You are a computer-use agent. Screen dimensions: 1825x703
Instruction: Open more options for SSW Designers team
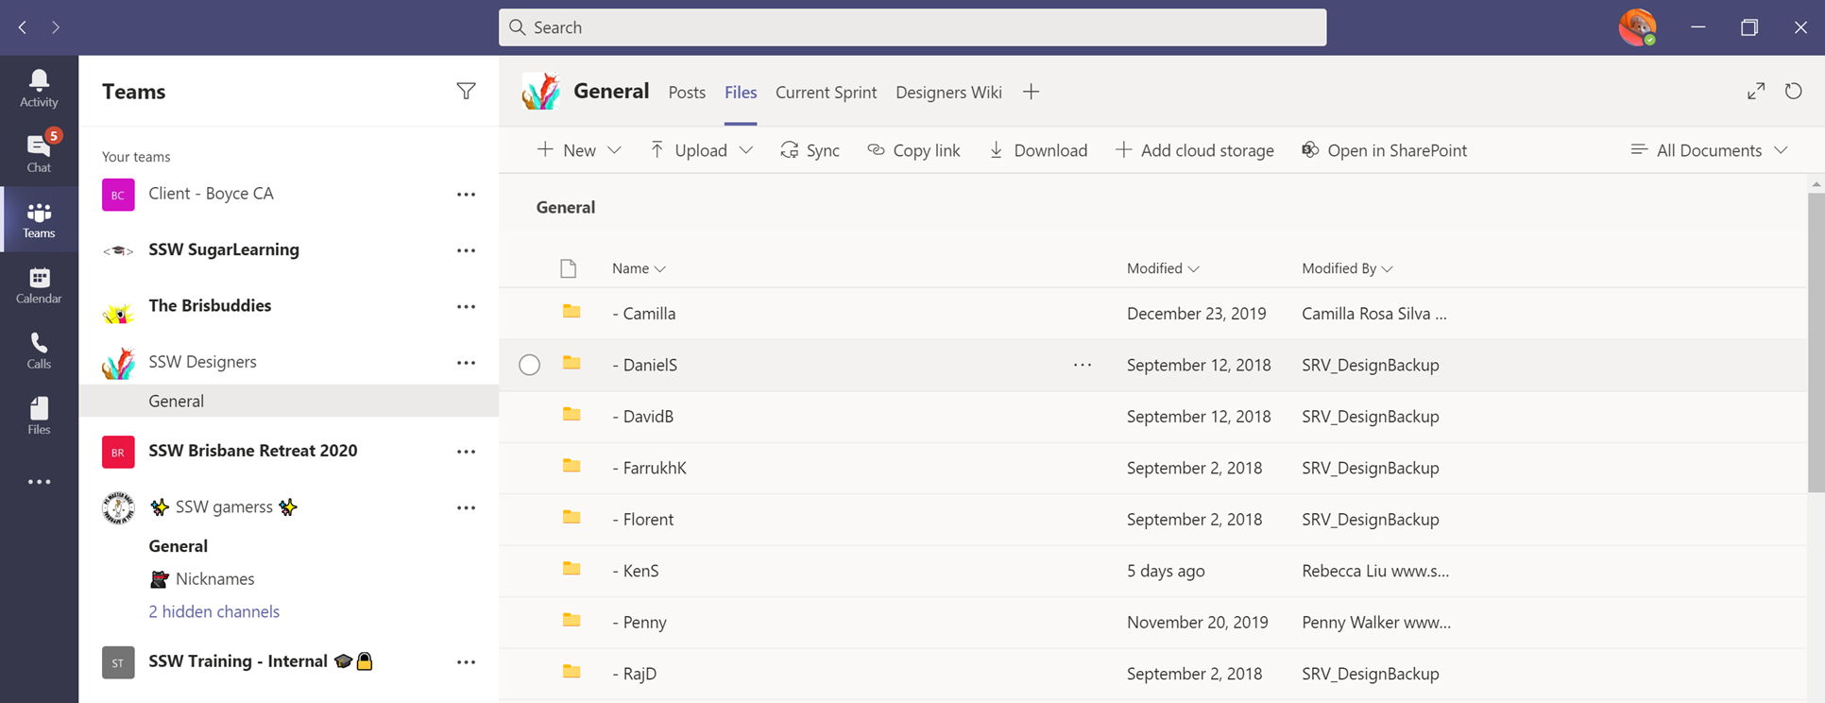coord(466,363)
